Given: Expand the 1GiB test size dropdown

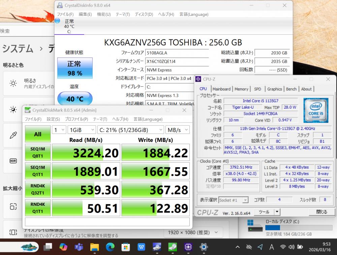Looking at the screenshot, I should point(82,130).
